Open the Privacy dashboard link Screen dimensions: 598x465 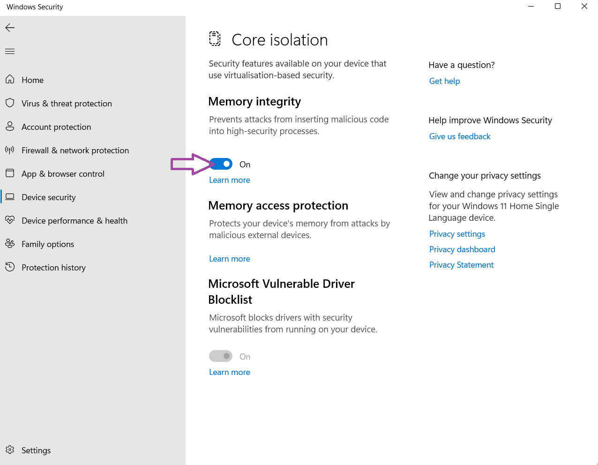coord(462,249)
